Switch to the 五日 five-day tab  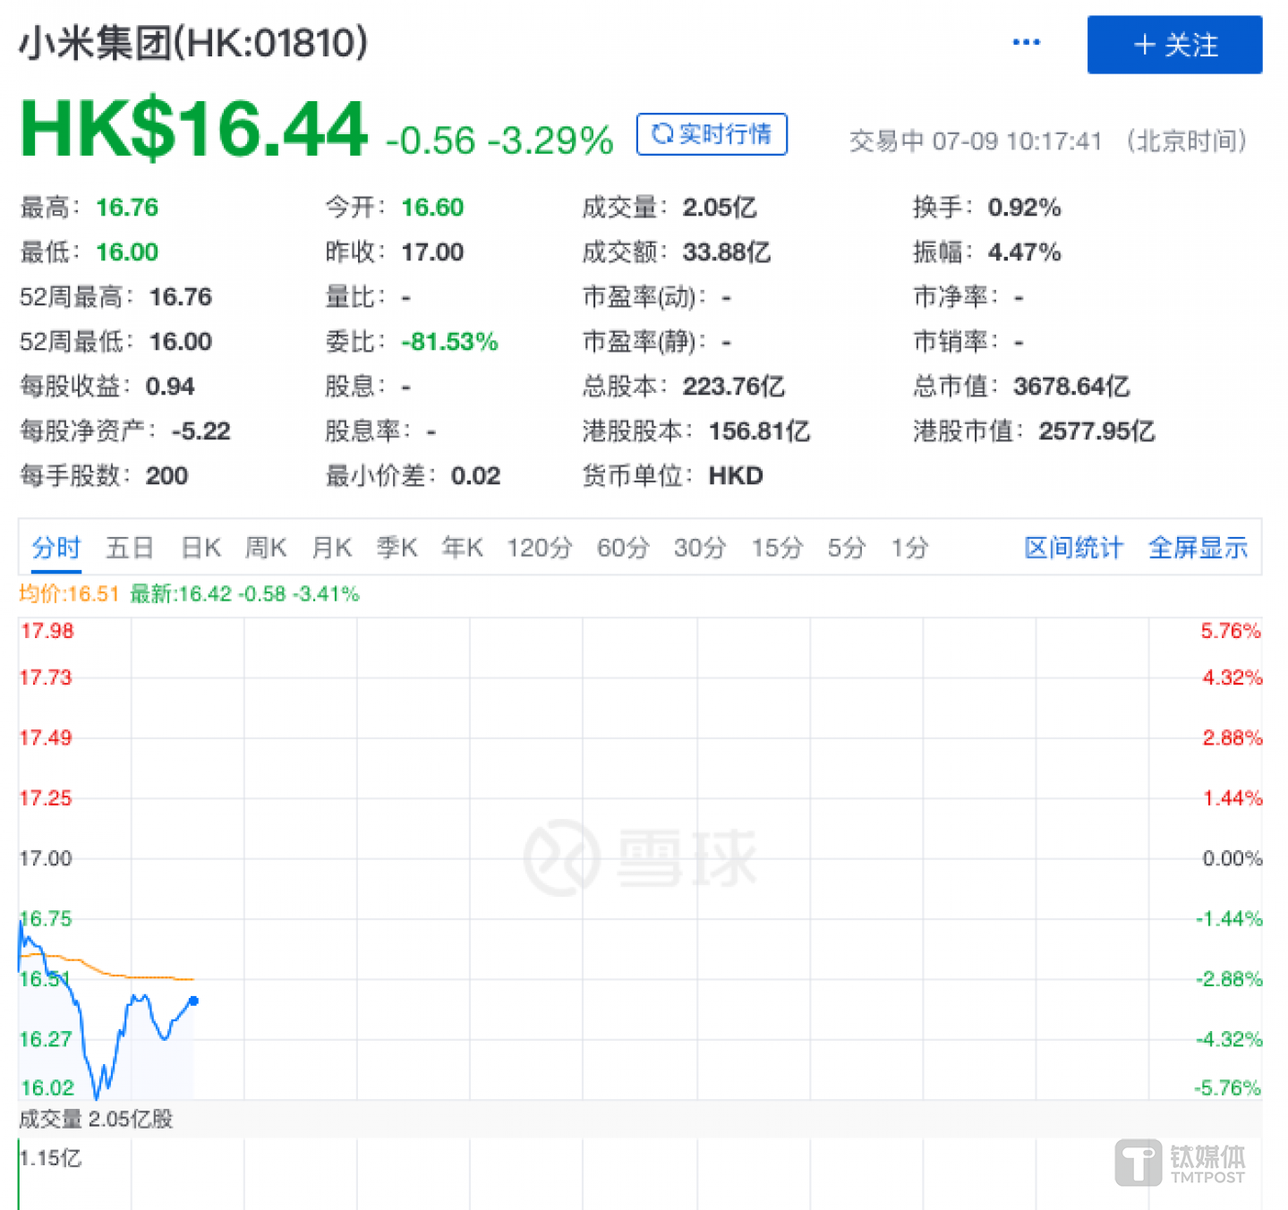130,548
